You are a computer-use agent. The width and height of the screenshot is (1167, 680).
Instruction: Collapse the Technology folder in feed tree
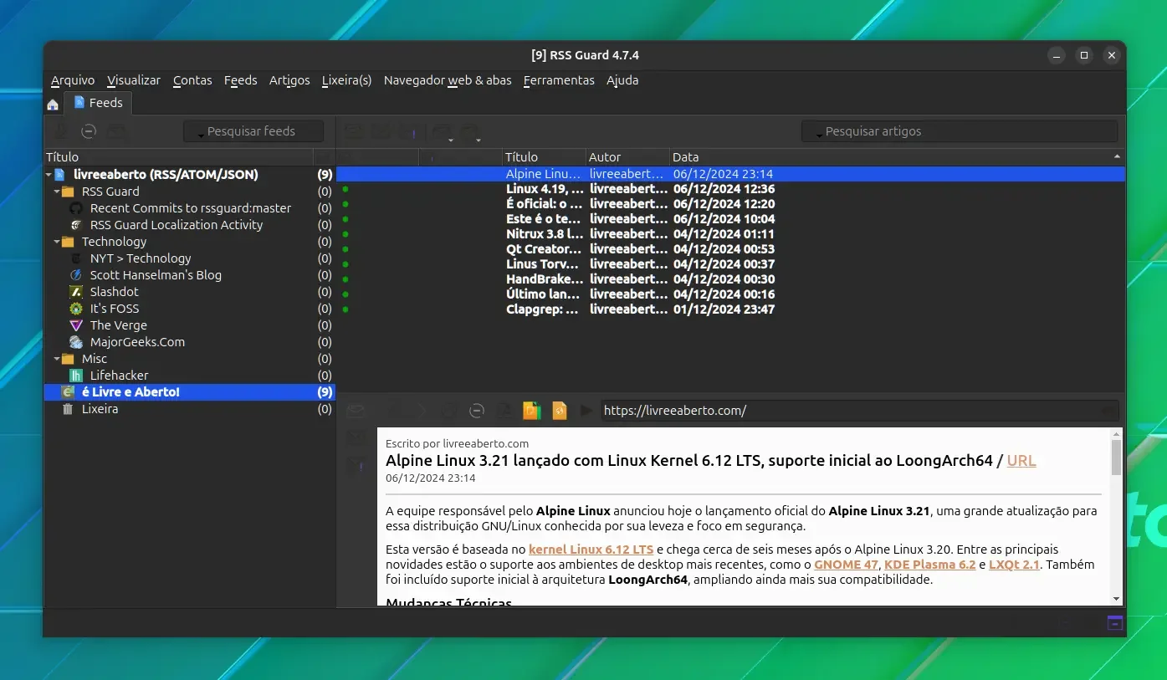click(57, 242)
